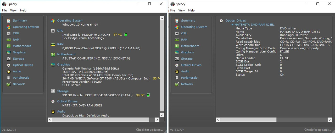This screenshot has height=133, width=335.
Task: Select Device is working properly value
Action: (x=299, y=48)
